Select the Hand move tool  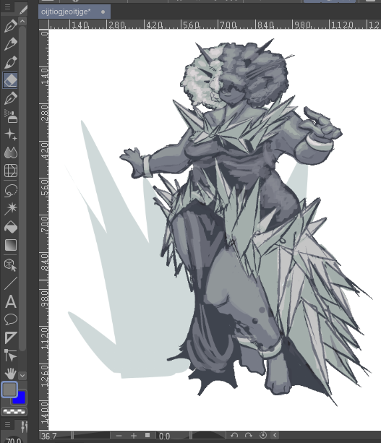pyautogui.click(x=10, y=374)
